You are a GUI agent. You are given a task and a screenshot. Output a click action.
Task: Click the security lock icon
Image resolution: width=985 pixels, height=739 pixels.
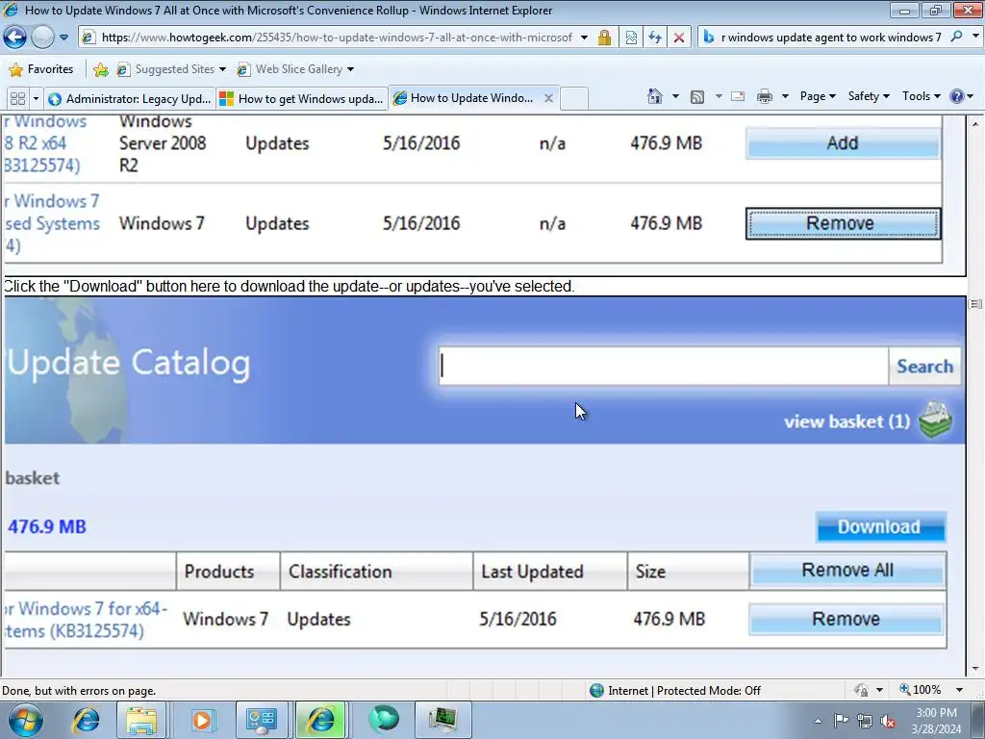(x=604, y=38)
